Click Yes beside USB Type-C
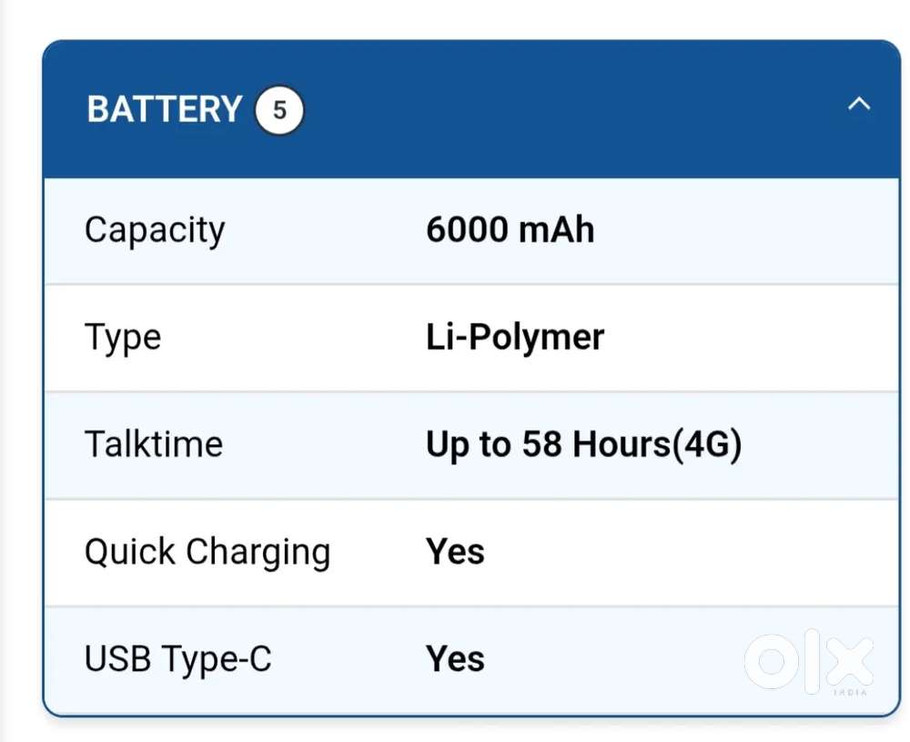 454,657
